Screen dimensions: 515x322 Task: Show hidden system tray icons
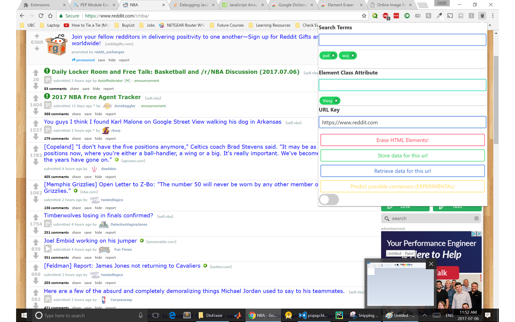(x=424, y=315)
